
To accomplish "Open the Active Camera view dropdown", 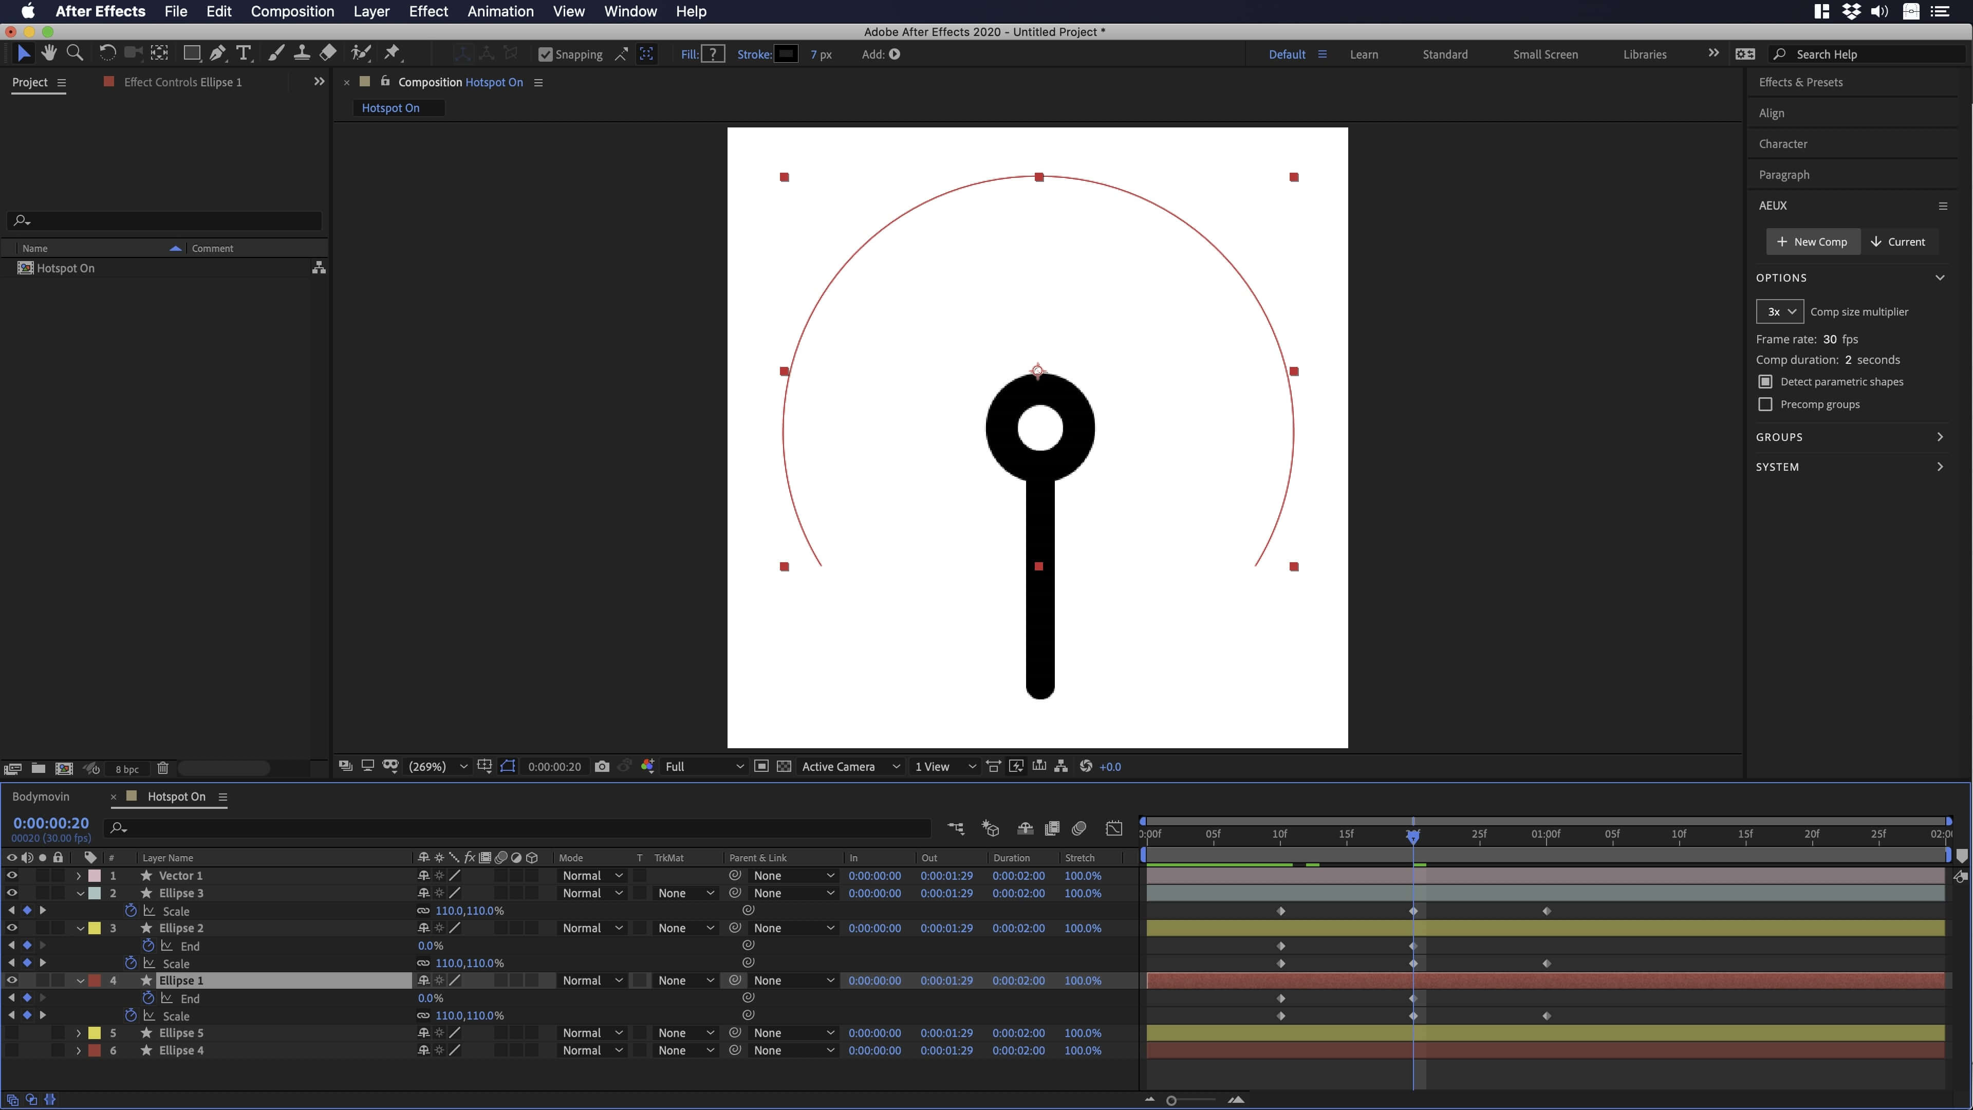I will 850,766.
